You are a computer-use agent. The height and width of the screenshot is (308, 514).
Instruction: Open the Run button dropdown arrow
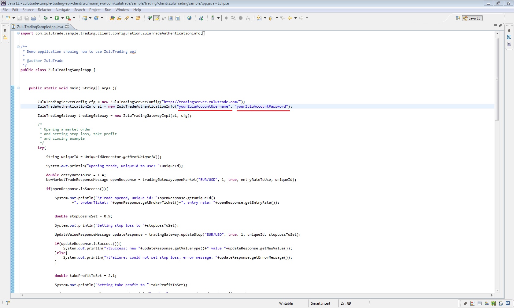62,18
